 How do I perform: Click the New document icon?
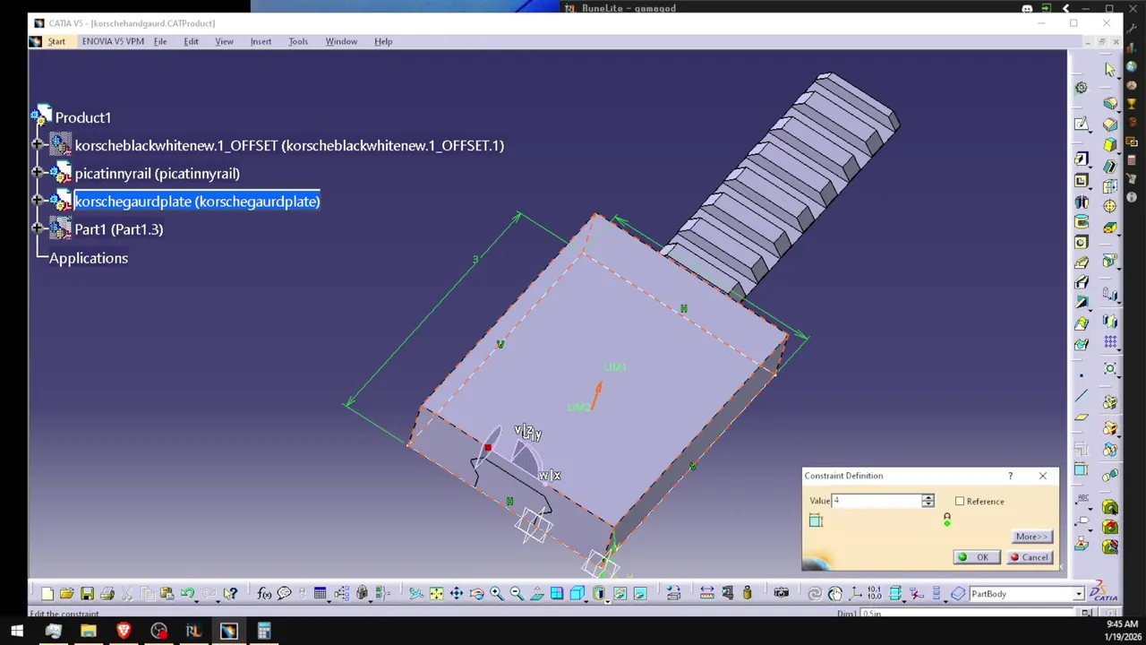[47, 593]
